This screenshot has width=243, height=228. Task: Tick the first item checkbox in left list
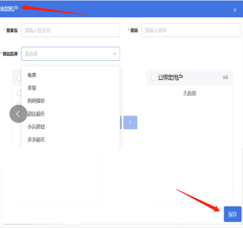tap(19, 93)
